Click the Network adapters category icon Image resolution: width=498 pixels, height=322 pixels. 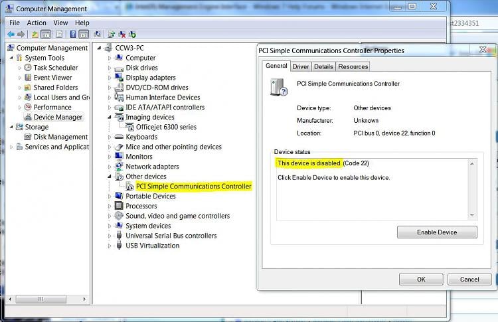[x=119, y=166]
